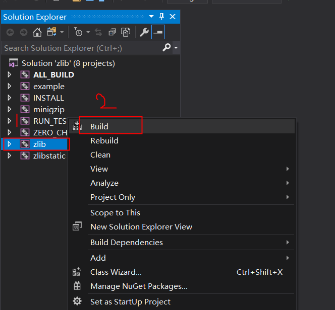The width and height of the screenshot is (335, 310).
Task: Expand the ZERO_CHECK project node
Action: coord(10,132)
